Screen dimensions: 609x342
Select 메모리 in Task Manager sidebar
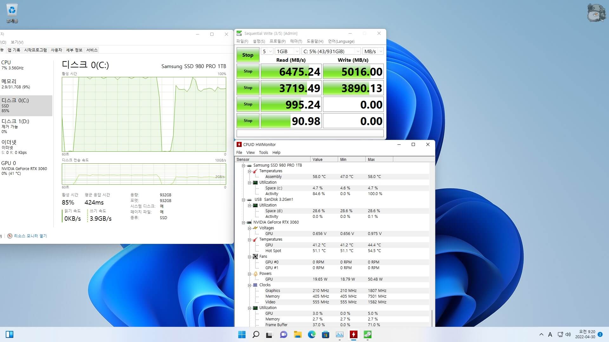tap(26, 84)
